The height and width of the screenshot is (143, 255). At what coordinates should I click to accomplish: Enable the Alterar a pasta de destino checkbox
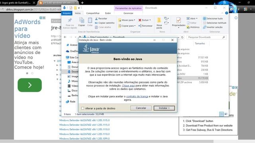[x=82, y=108]
